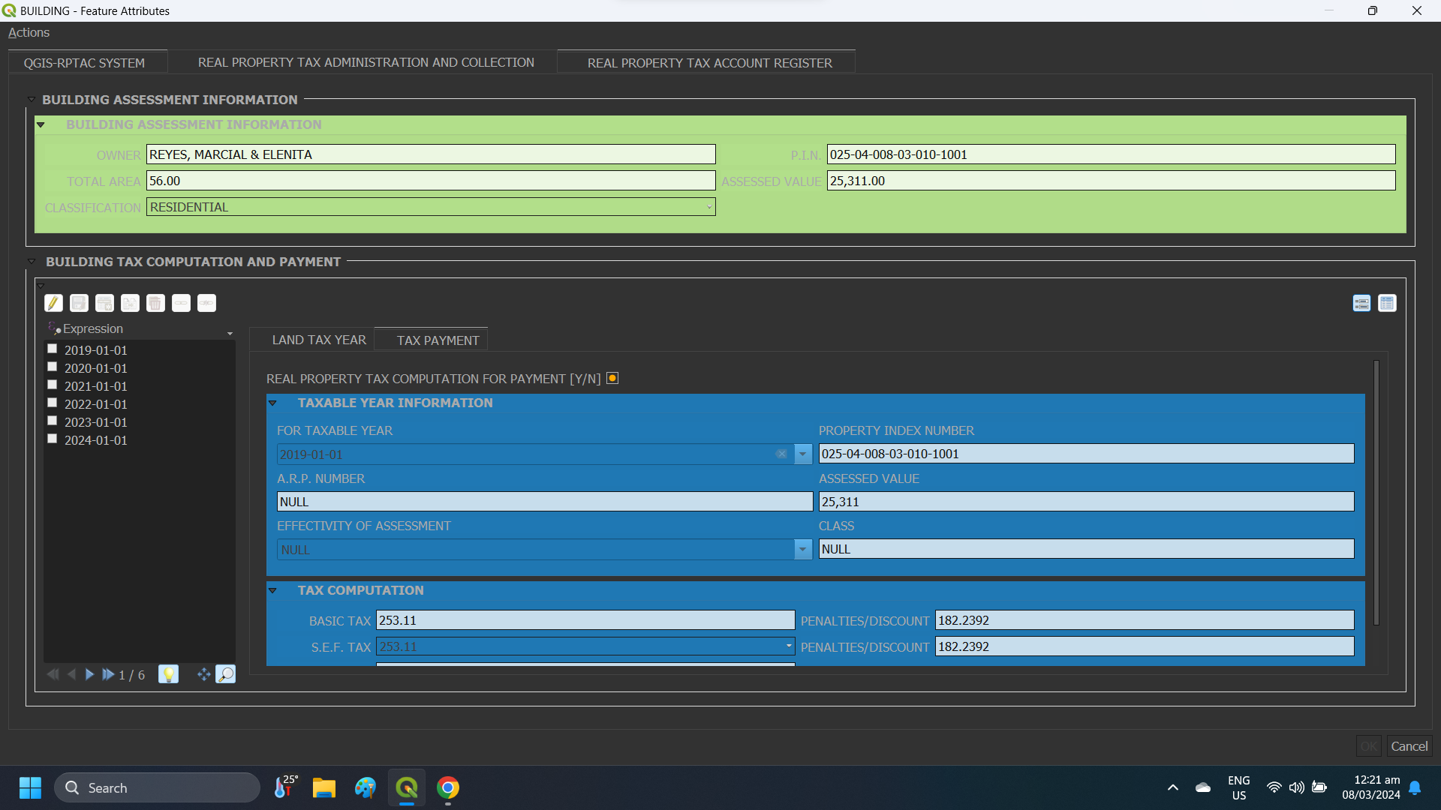
Task: Switch to table view using the right view icon
Action: click(x=1387, y=303)
